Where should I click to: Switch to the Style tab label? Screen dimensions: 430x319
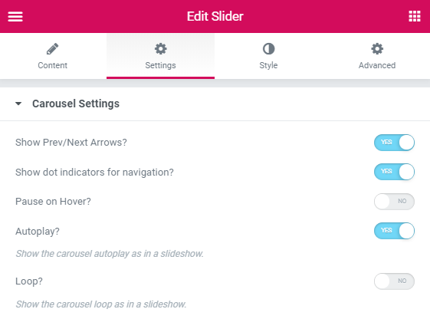(x=268, y=65)
